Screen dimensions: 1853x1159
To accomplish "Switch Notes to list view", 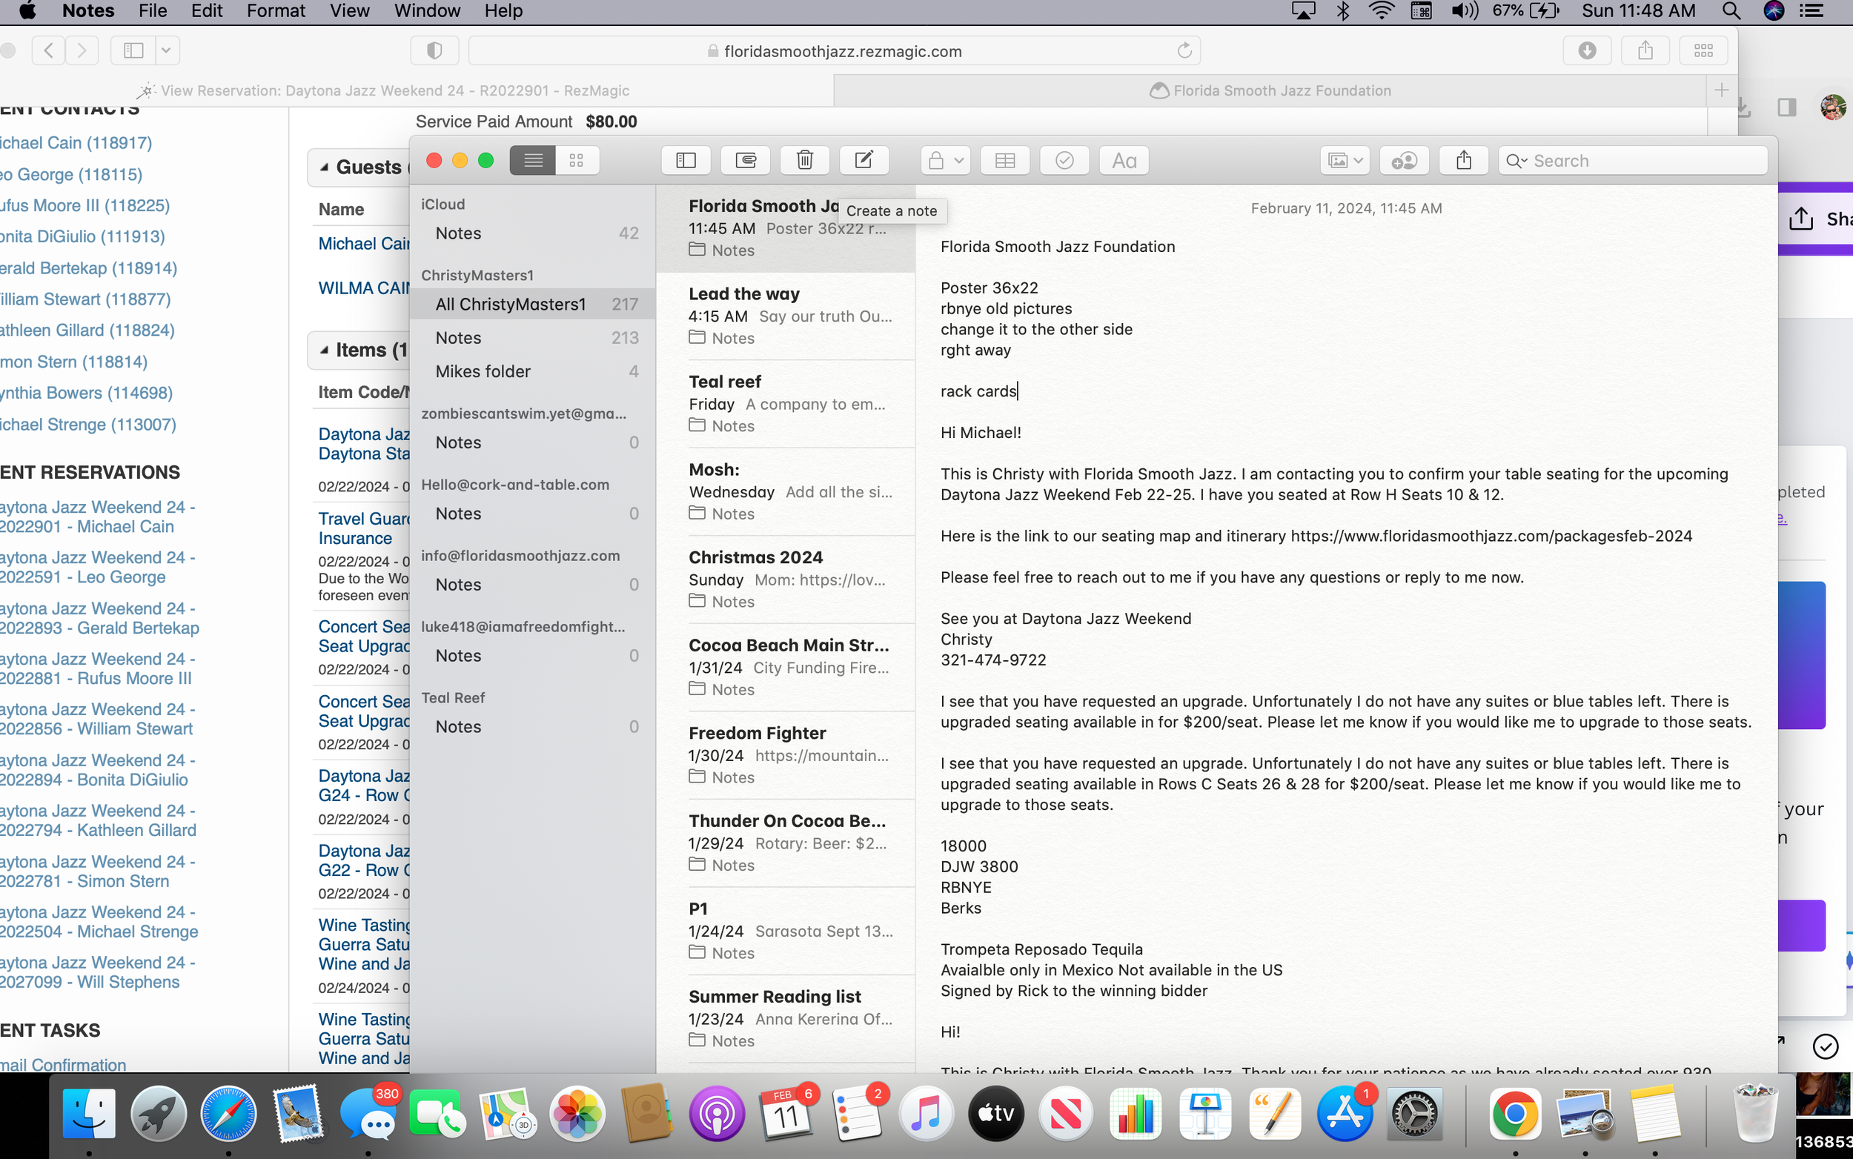I will pyautogui.click(x=533, y=160).
